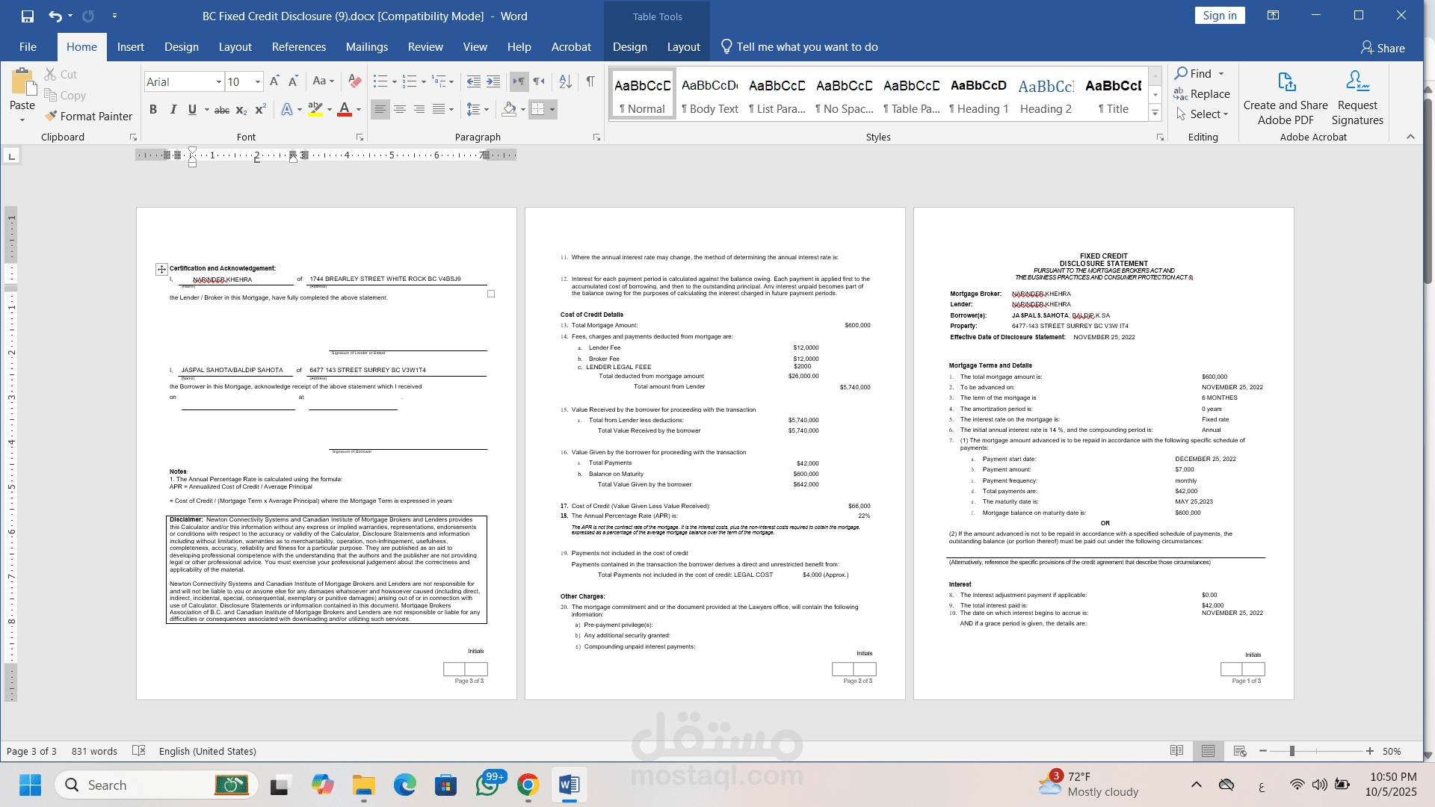Open the font name dropdown
Screen dimensions: 1435x807
pos(217,81)
